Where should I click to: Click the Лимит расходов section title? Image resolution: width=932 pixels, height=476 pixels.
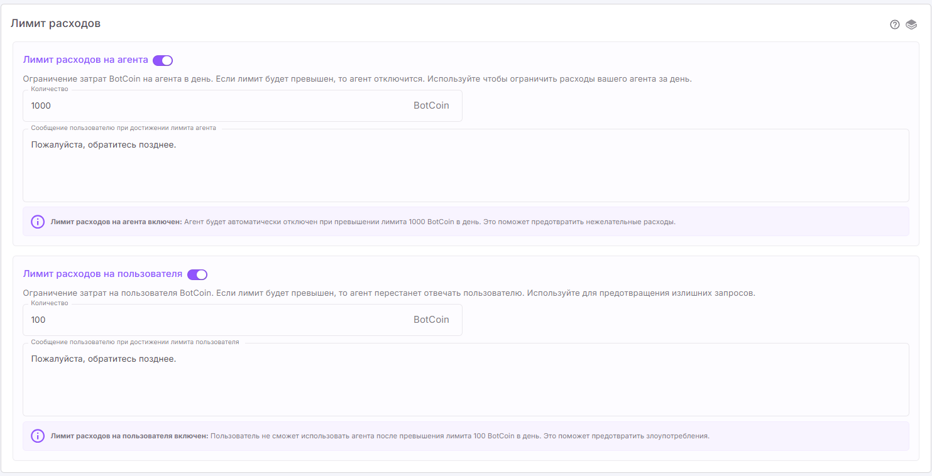click(56, 24)
